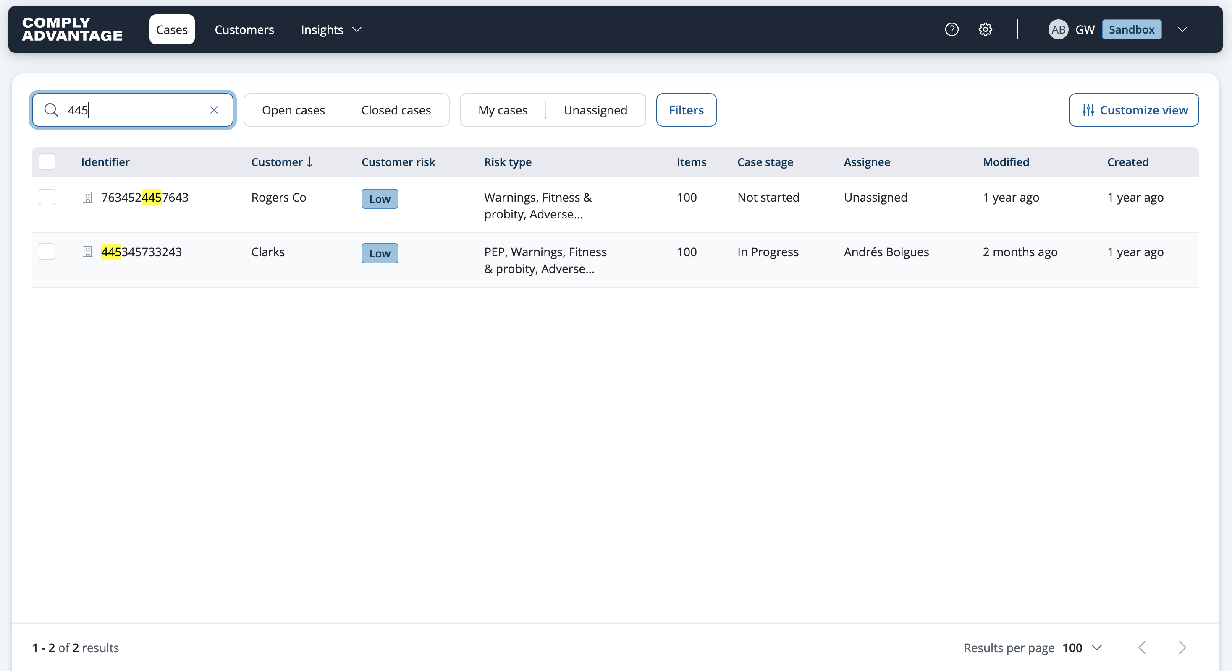Image resolution: width=1232 pixels, height=671 pixels.
Task: Open the Results per page dropdown
Action: (x=1083, y=648)
